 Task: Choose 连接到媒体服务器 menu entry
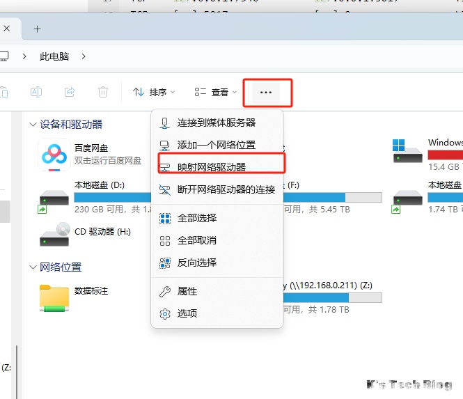pyautogui.click(x=216, y=123)
